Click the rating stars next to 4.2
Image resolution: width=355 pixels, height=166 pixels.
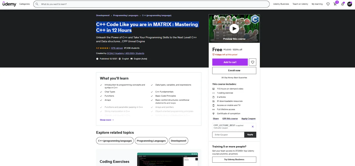coord(105,48)
